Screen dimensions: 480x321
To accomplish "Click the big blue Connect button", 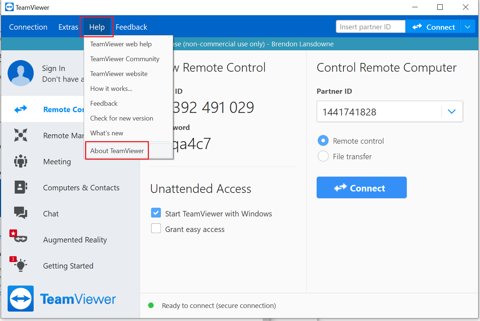I will (x=362, y=187).
